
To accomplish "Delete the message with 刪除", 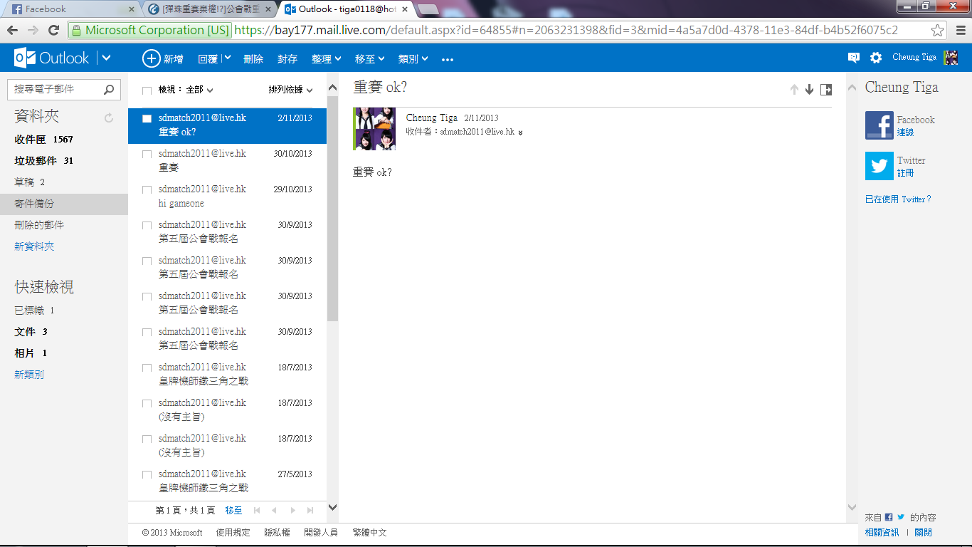I will (253, 59).
